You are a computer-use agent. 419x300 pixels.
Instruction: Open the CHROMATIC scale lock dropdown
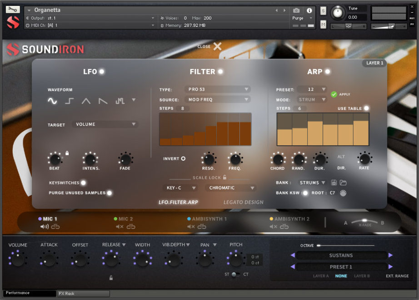click(230, 187)
